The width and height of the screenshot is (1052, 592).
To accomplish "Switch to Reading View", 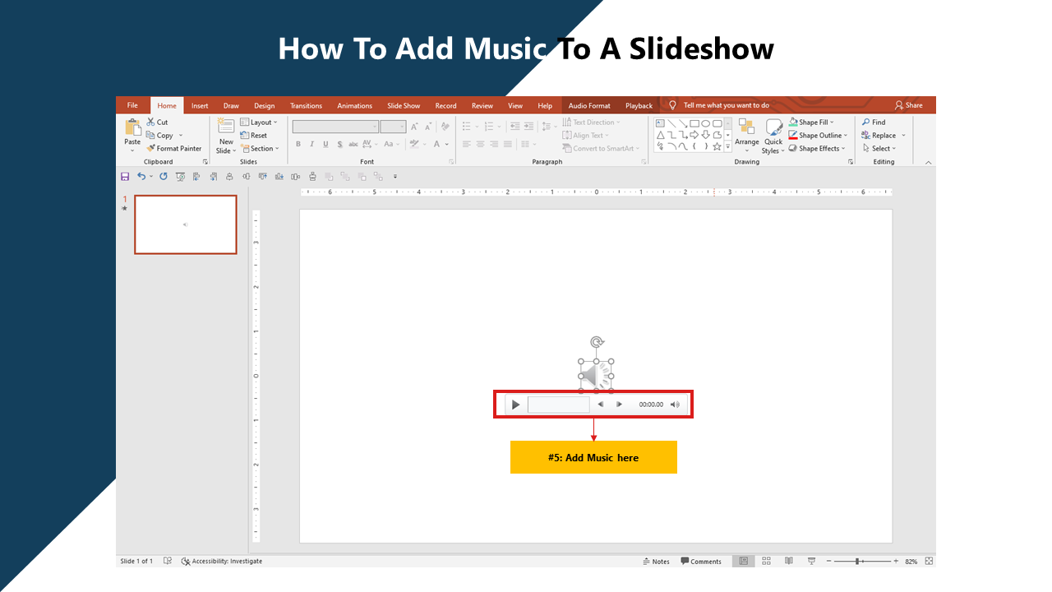I will click(x=789, y=562).
